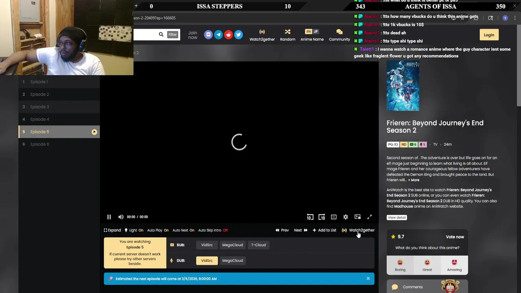Rewind the video 10 seconds
Image resolution: width=521 pixels, height=293 pixels.
click(x=310, y=217)
